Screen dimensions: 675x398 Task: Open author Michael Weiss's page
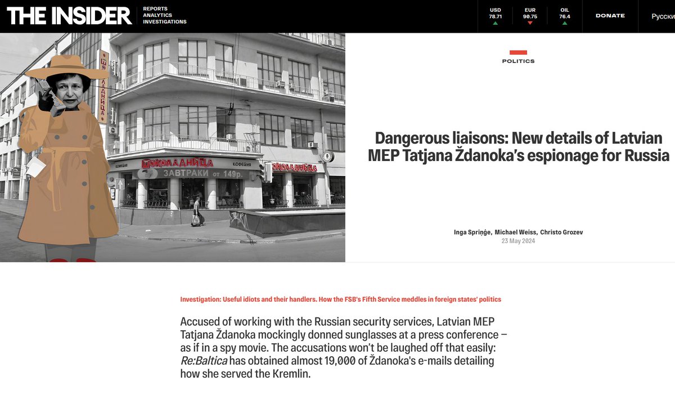[515, 232]
